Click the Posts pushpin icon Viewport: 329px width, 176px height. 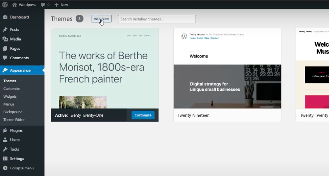click(5, 30)
